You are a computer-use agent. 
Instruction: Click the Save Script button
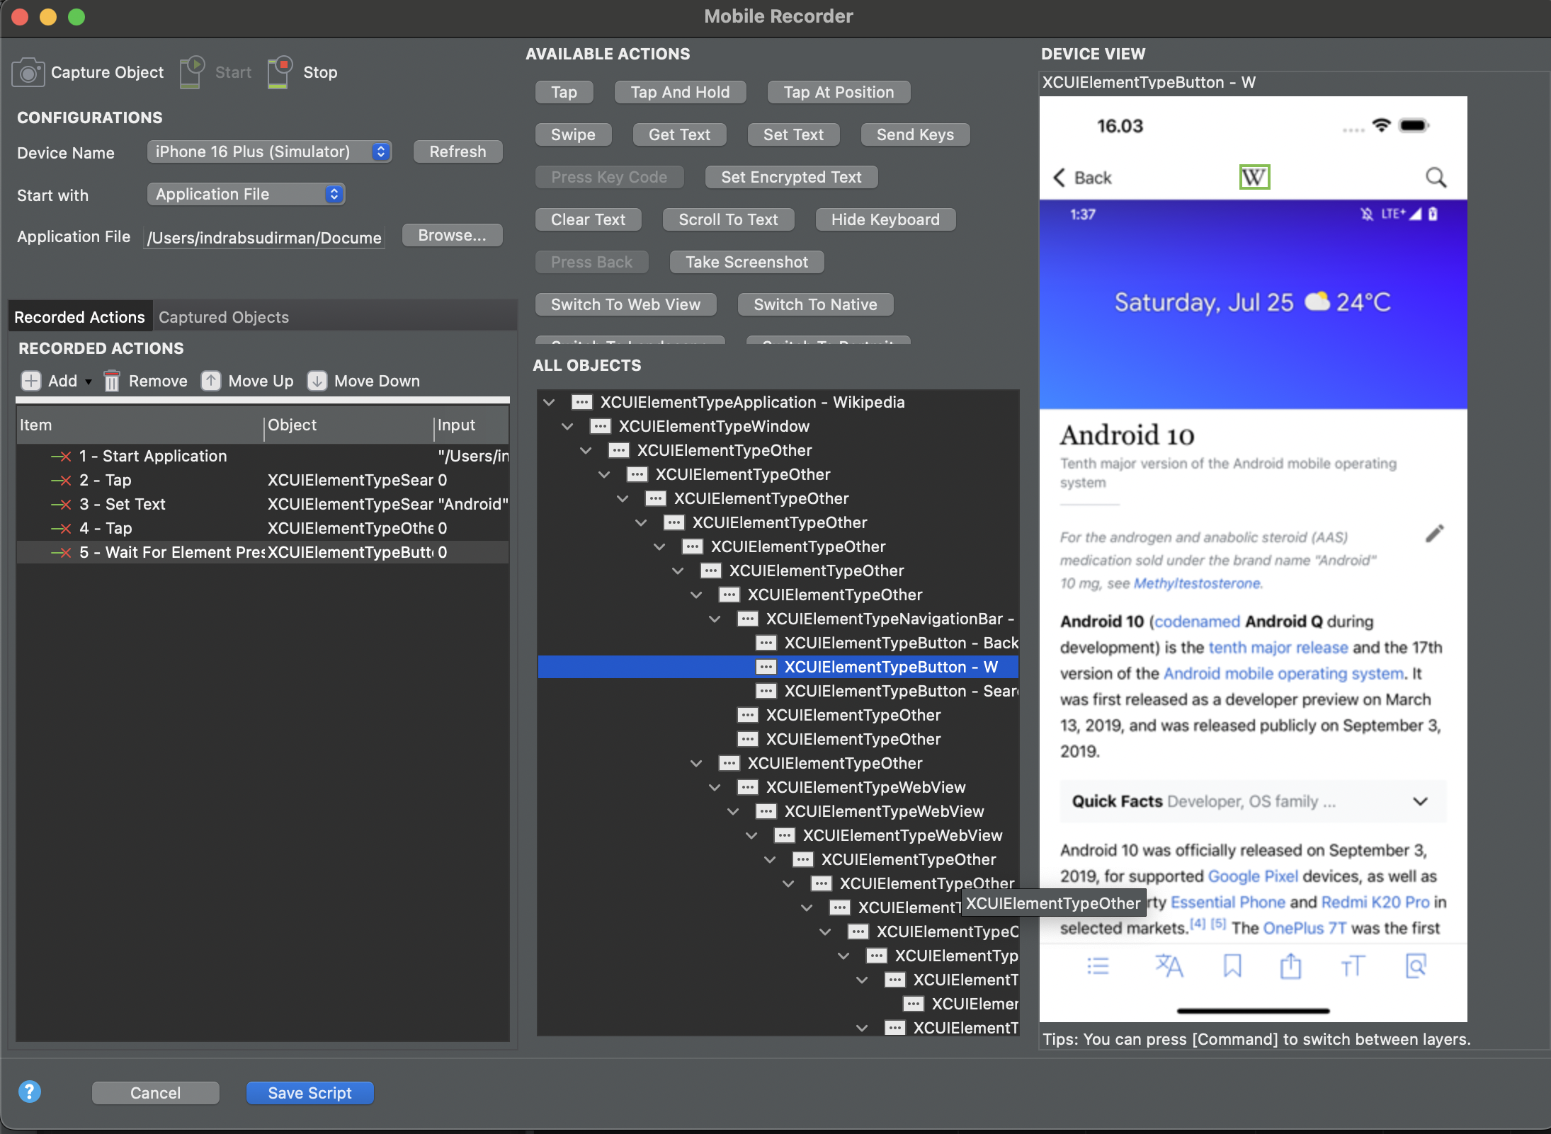click(309, 1093)
